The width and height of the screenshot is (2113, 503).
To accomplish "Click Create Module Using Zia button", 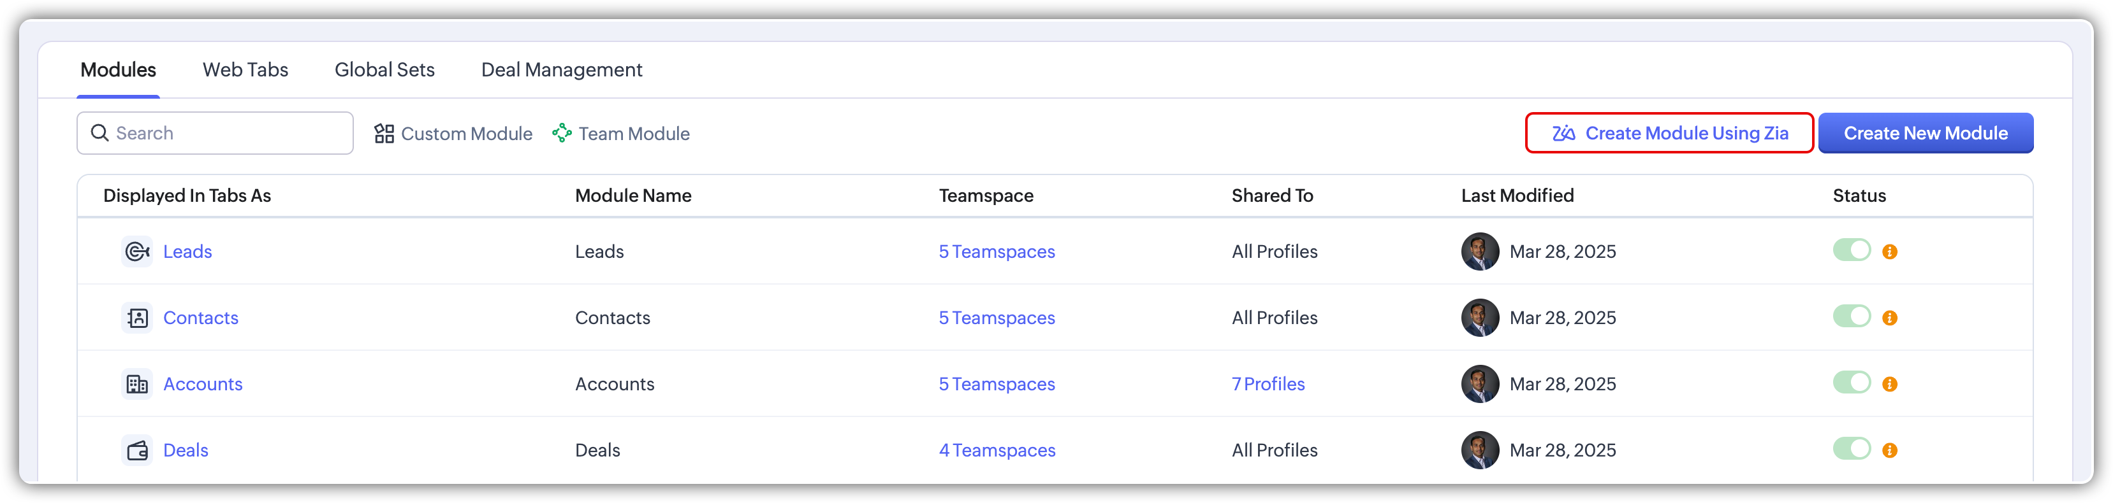I will click(1669, 132).
